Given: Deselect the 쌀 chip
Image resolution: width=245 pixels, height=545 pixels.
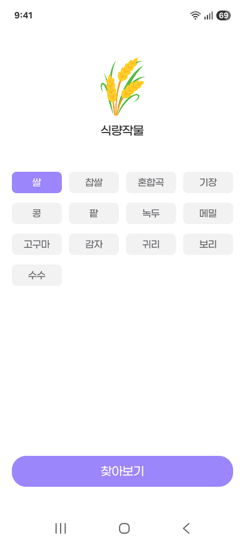Looking at the screenshot, I should click(x=37, y=182).
